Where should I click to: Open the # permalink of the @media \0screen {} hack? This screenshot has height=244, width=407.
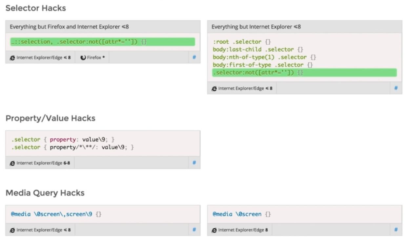(396, 230)
